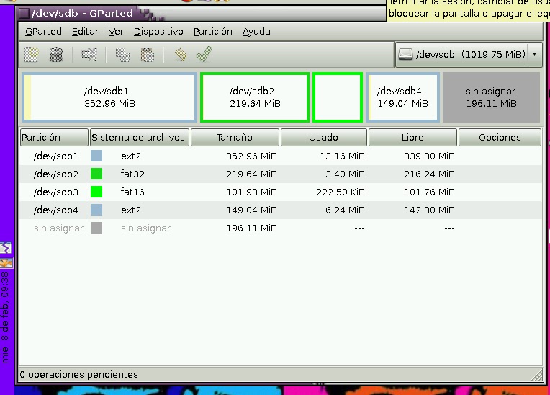Click the 3.40 MiB used value

click(345, 174)
